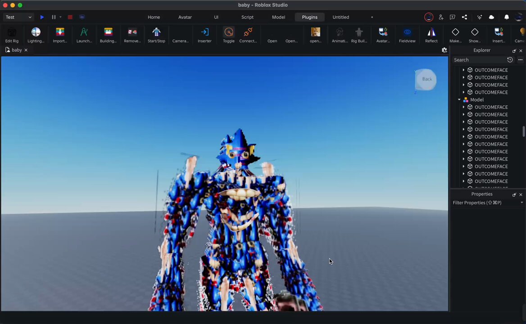The width and height of the screenshot is (526, 324).
Task: Collapse the Model node in Explorer
Action: 459,99
